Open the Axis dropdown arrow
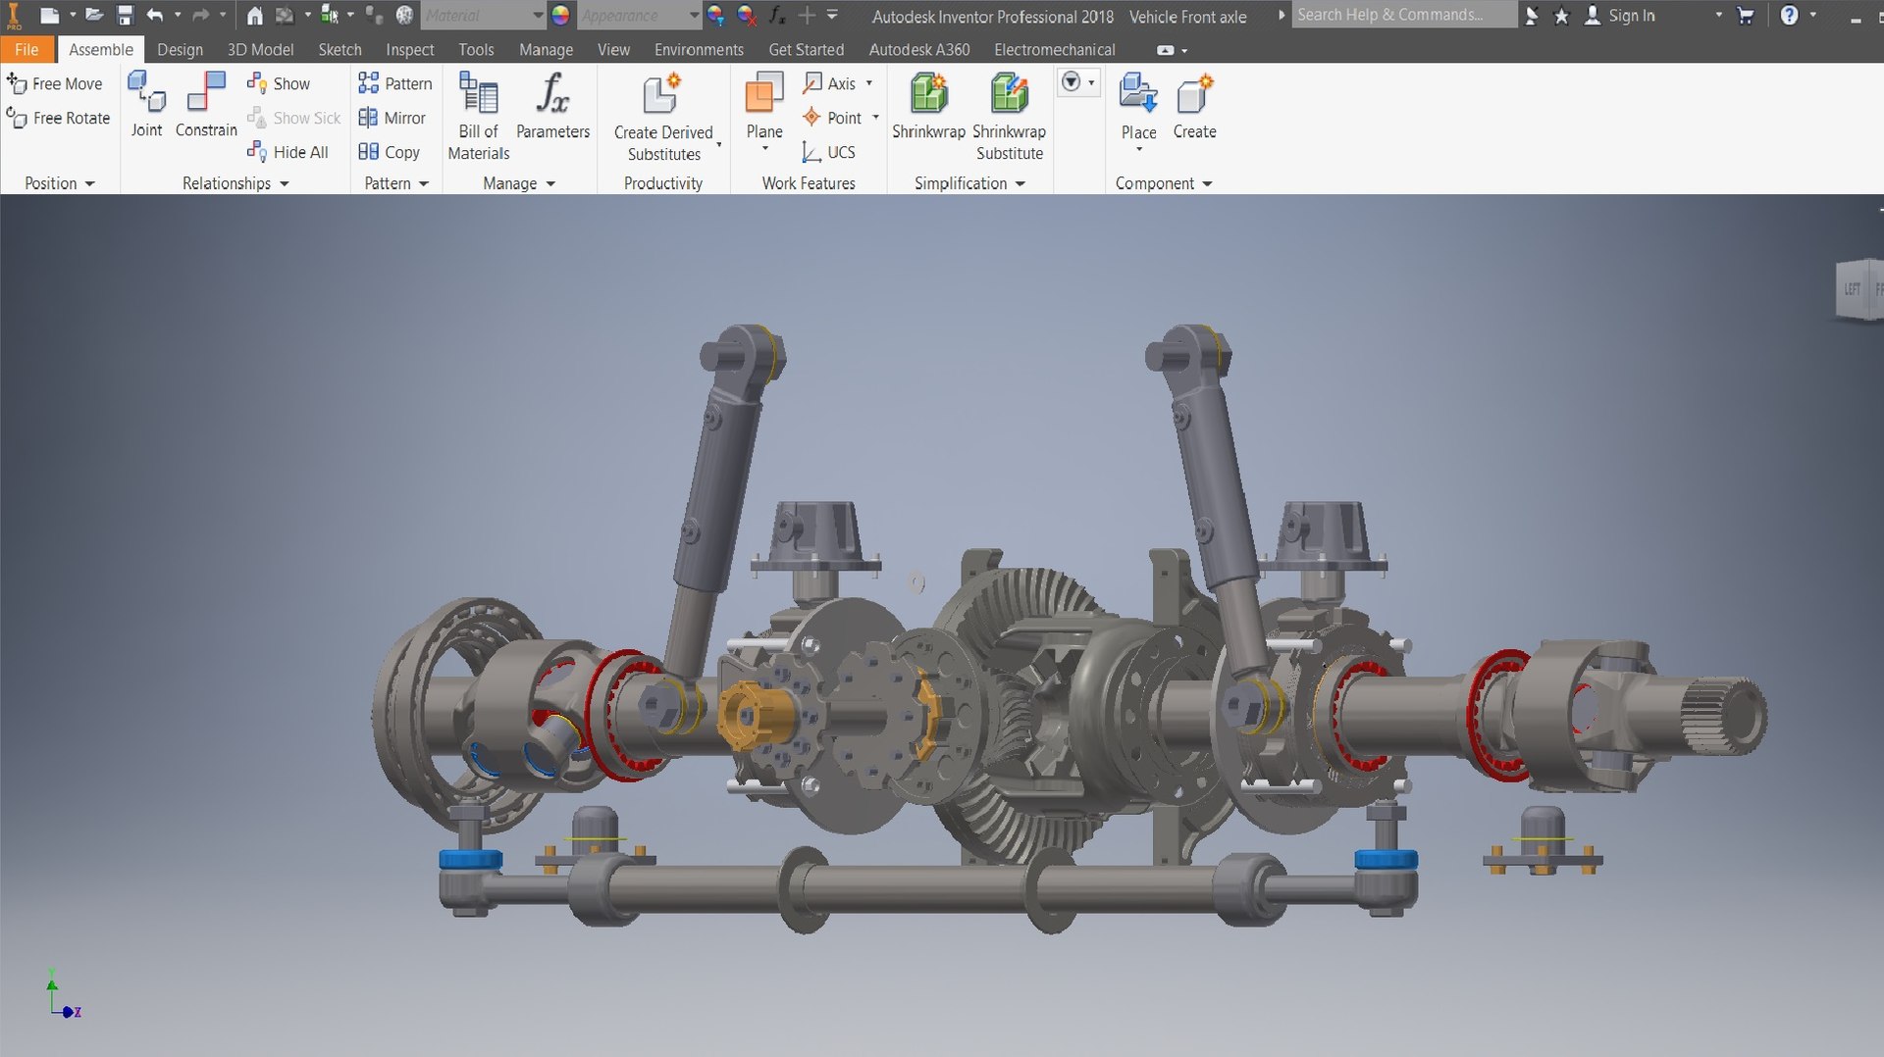 869,83
